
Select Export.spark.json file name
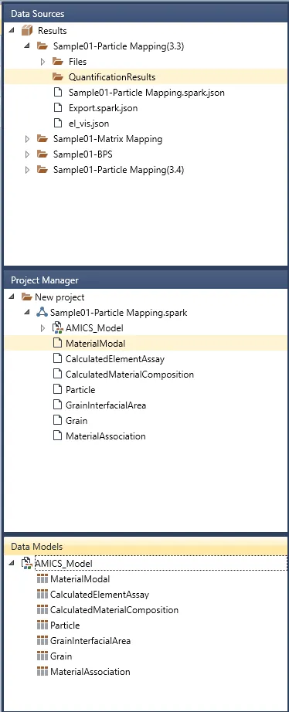(103, 108)
